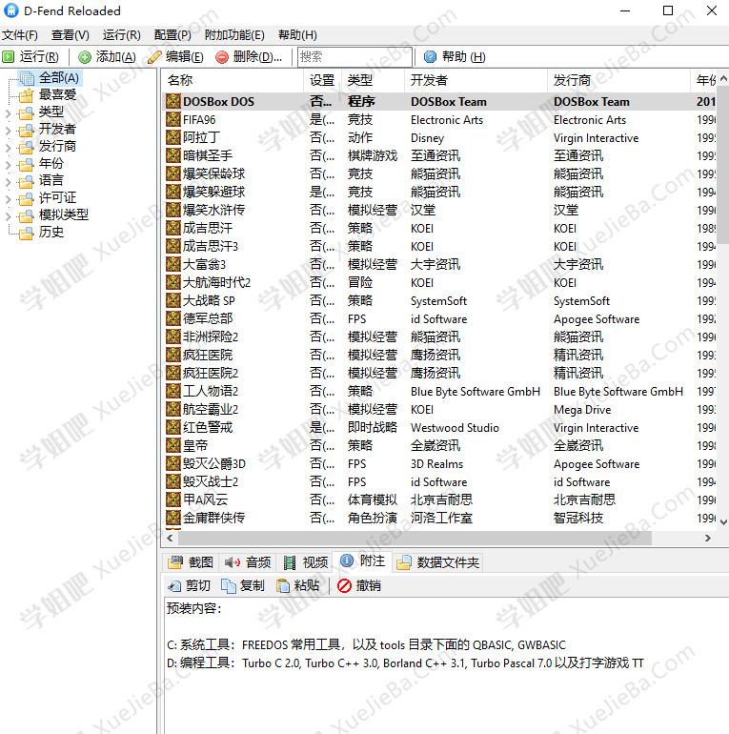
Task: Open the 数据文件夹 data folder tab
Action: pyautogui.click(x=438, y=562)
